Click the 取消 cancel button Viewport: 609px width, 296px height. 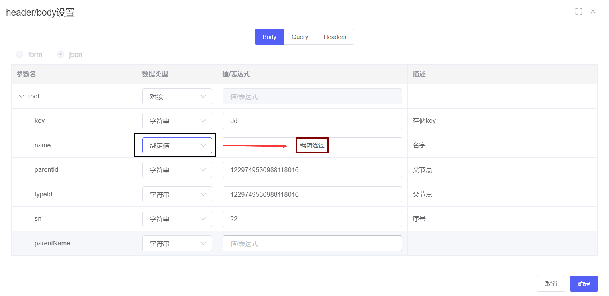pyautogui.click(x=551, y=284)
